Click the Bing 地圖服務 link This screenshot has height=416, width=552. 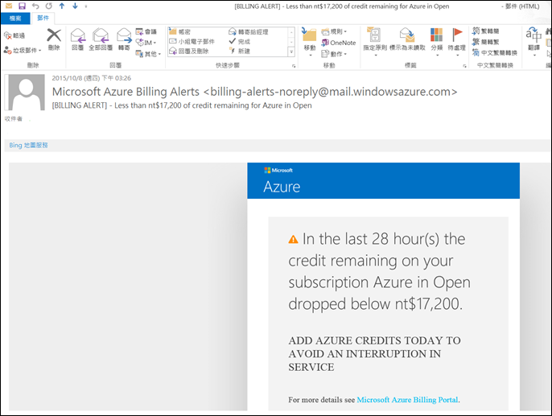coord(27,145)
